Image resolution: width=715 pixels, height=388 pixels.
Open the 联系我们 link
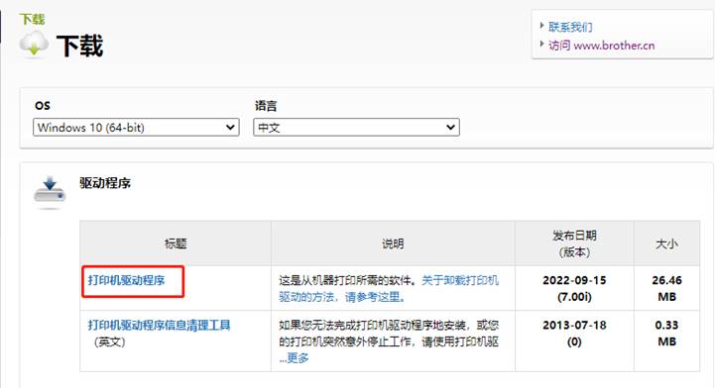pyautogui.click(x=570, y=27)
